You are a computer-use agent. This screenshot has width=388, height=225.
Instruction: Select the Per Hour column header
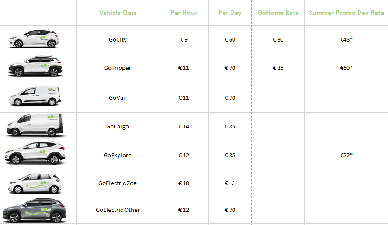pyautogui.click(x=184, y=13)
